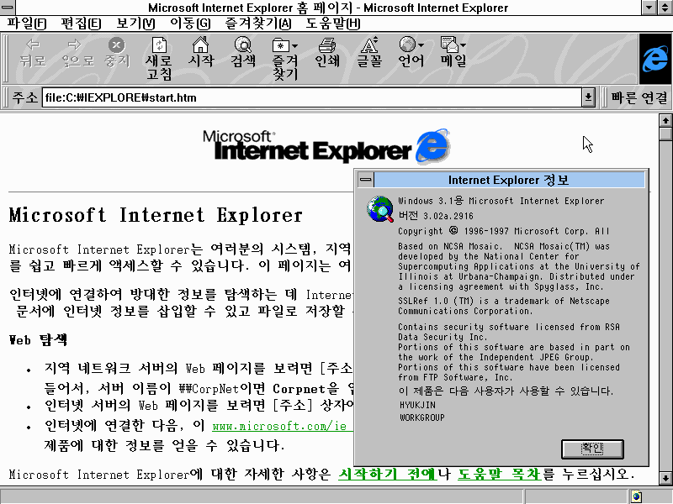The height and width of the screenshot is (504, 673).
Task: Open Mail (메일) toolbar icon
Action: 449,45
